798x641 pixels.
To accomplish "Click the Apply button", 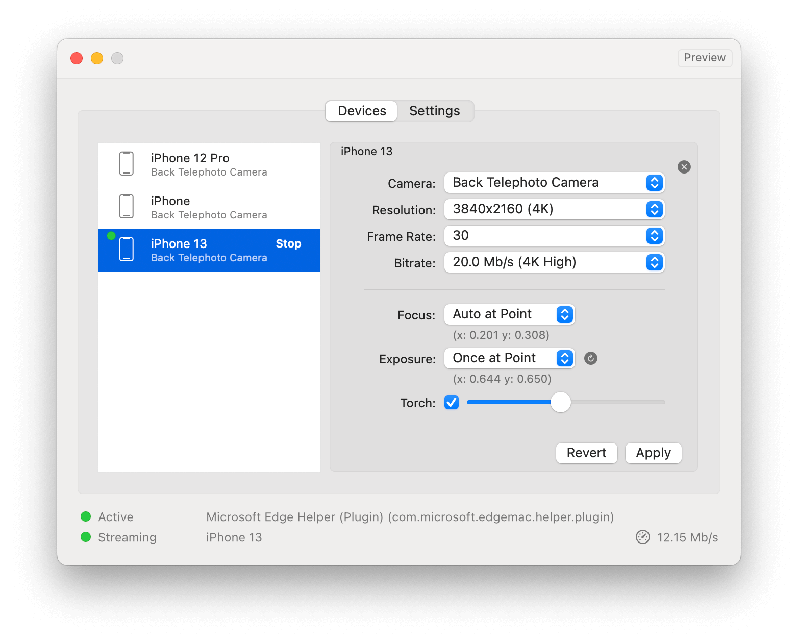I will (653, 453).
